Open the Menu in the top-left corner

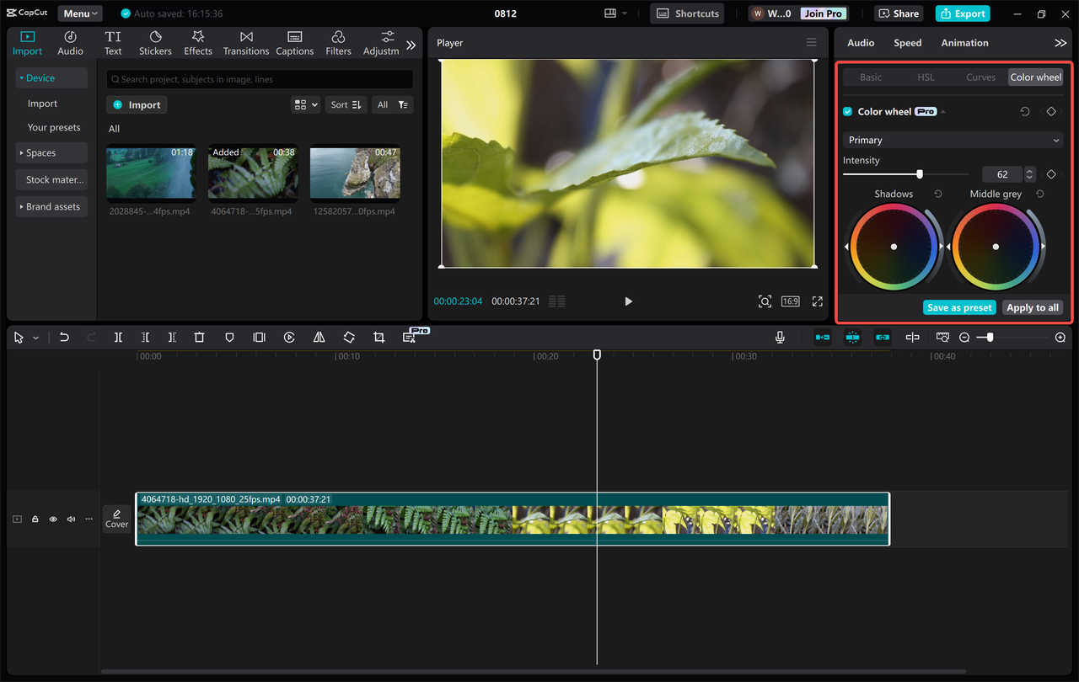coord(79,13)
